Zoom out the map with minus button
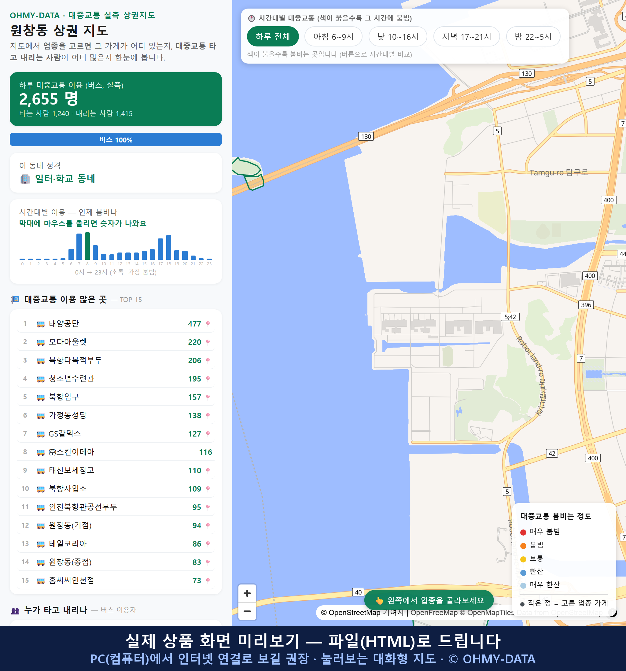The height and width of the screenshot is (671, 626). [247, 611]
